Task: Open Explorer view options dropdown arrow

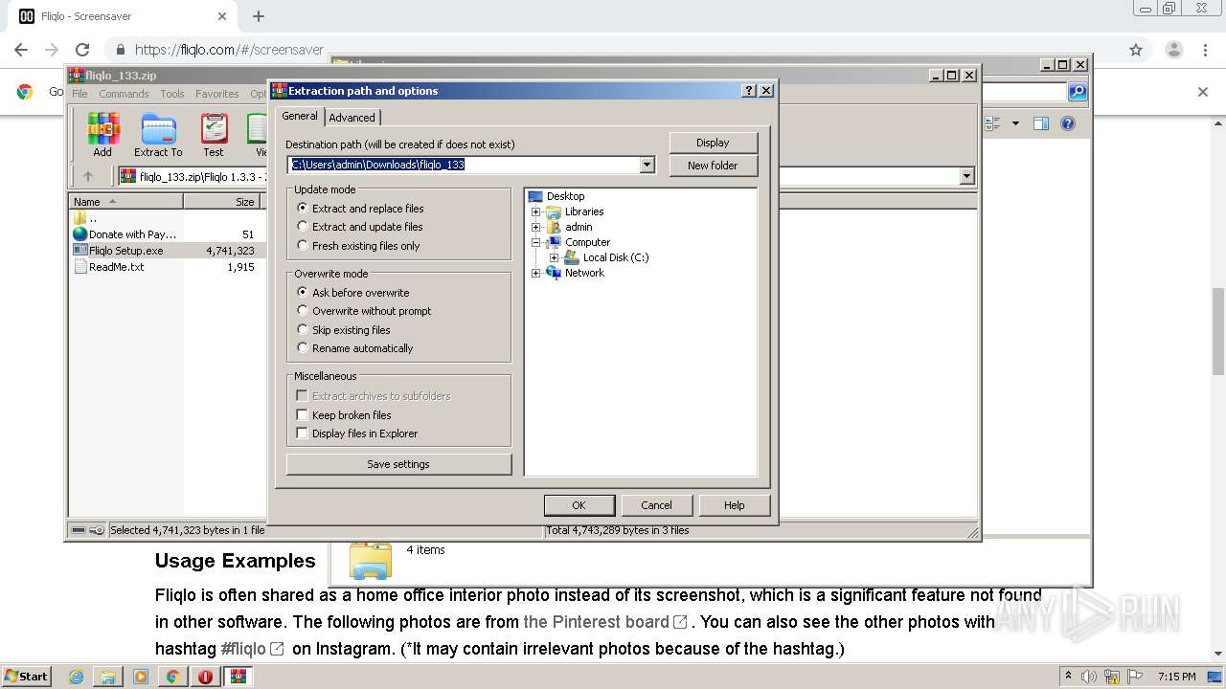Action: point(1015,123)
